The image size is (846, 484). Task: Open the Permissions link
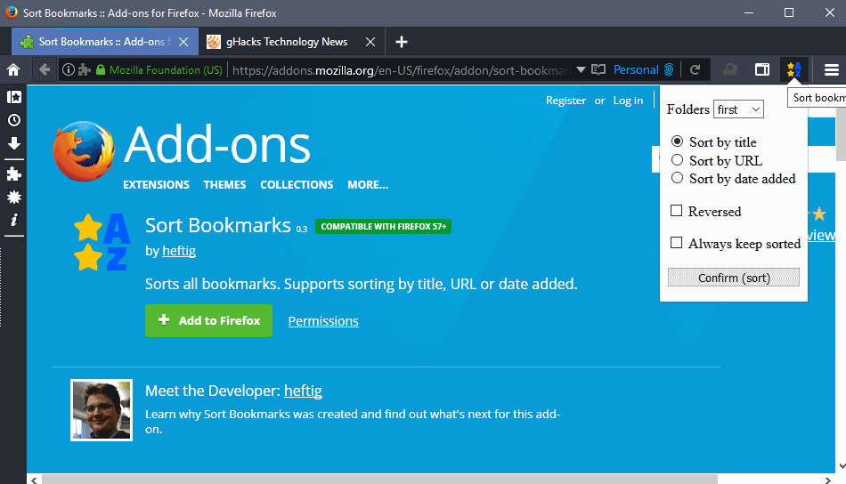pyautogui.click(x=323, y=321)
